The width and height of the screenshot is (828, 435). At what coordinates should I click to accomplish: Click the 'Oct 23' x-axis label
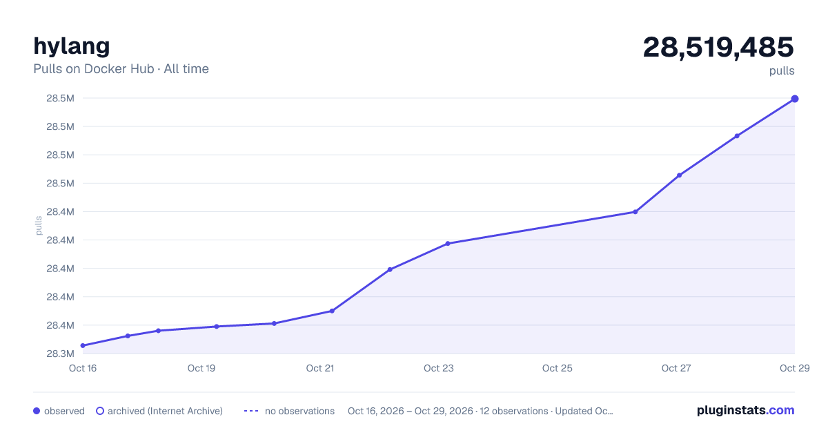tap(439, 368)
